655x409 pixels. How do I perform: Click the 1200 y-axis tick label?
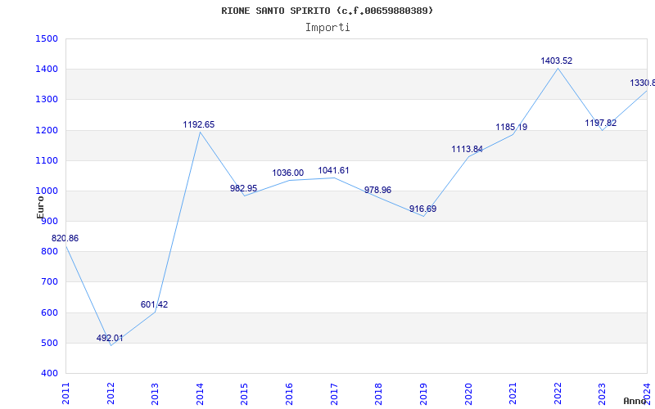point(47,130)
